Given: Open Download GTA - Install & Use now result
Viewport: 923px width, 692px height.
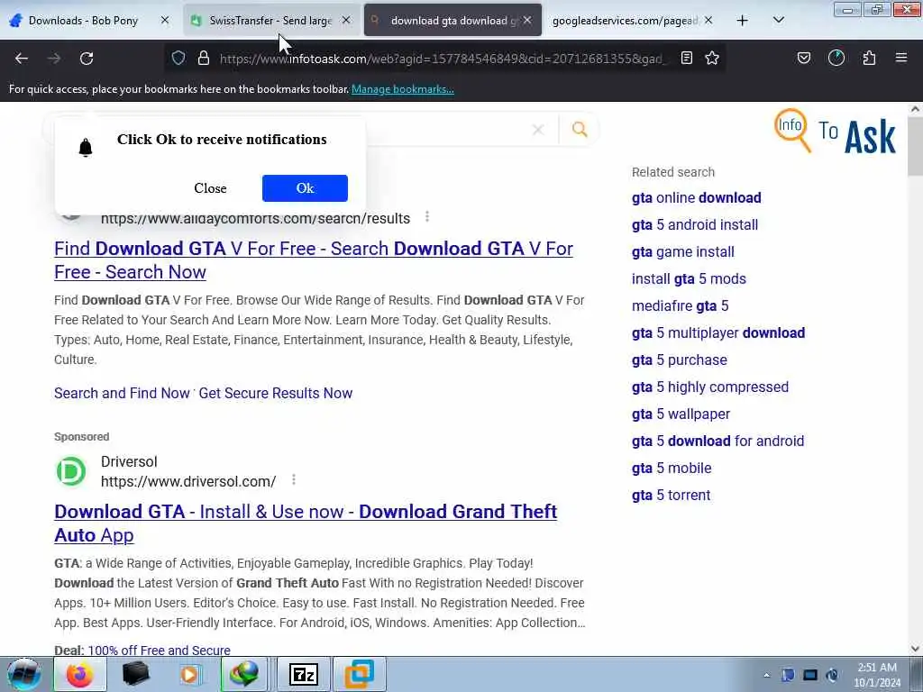Looking at the screenshot, I should [x=306, y=524].
